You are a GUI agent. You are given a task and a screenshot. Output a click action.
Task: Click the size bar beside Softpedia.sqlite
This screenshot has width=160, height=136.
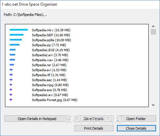(x=16, y=40)
